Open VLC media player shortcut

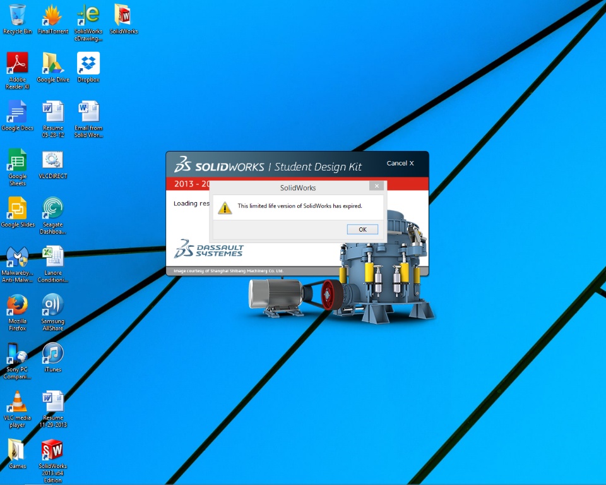(x=18, y=409)
